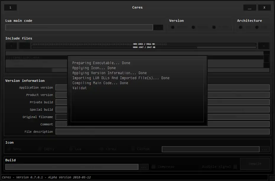Click the Lua main code path field

(x=79, y=27)
